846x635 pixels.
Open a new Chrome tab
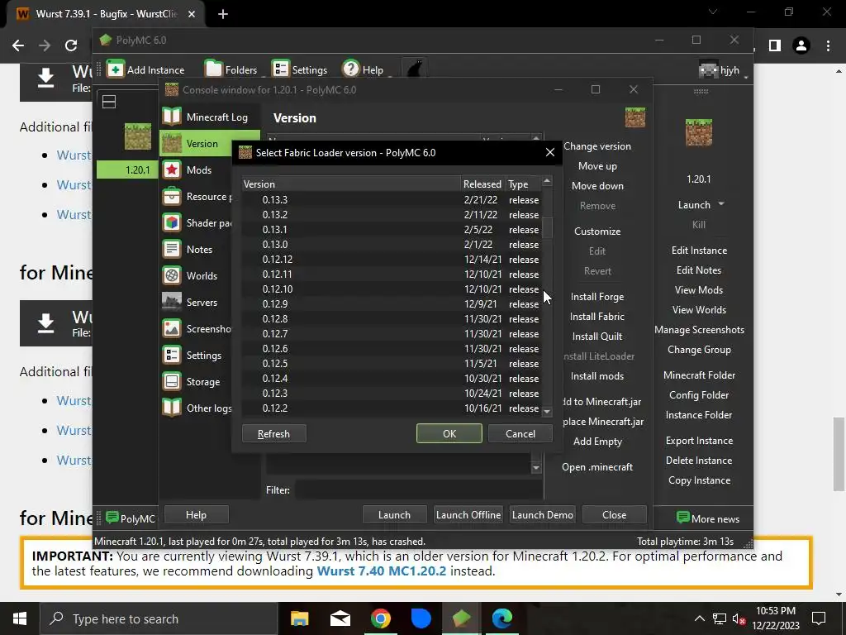click(x=223, y=14)
